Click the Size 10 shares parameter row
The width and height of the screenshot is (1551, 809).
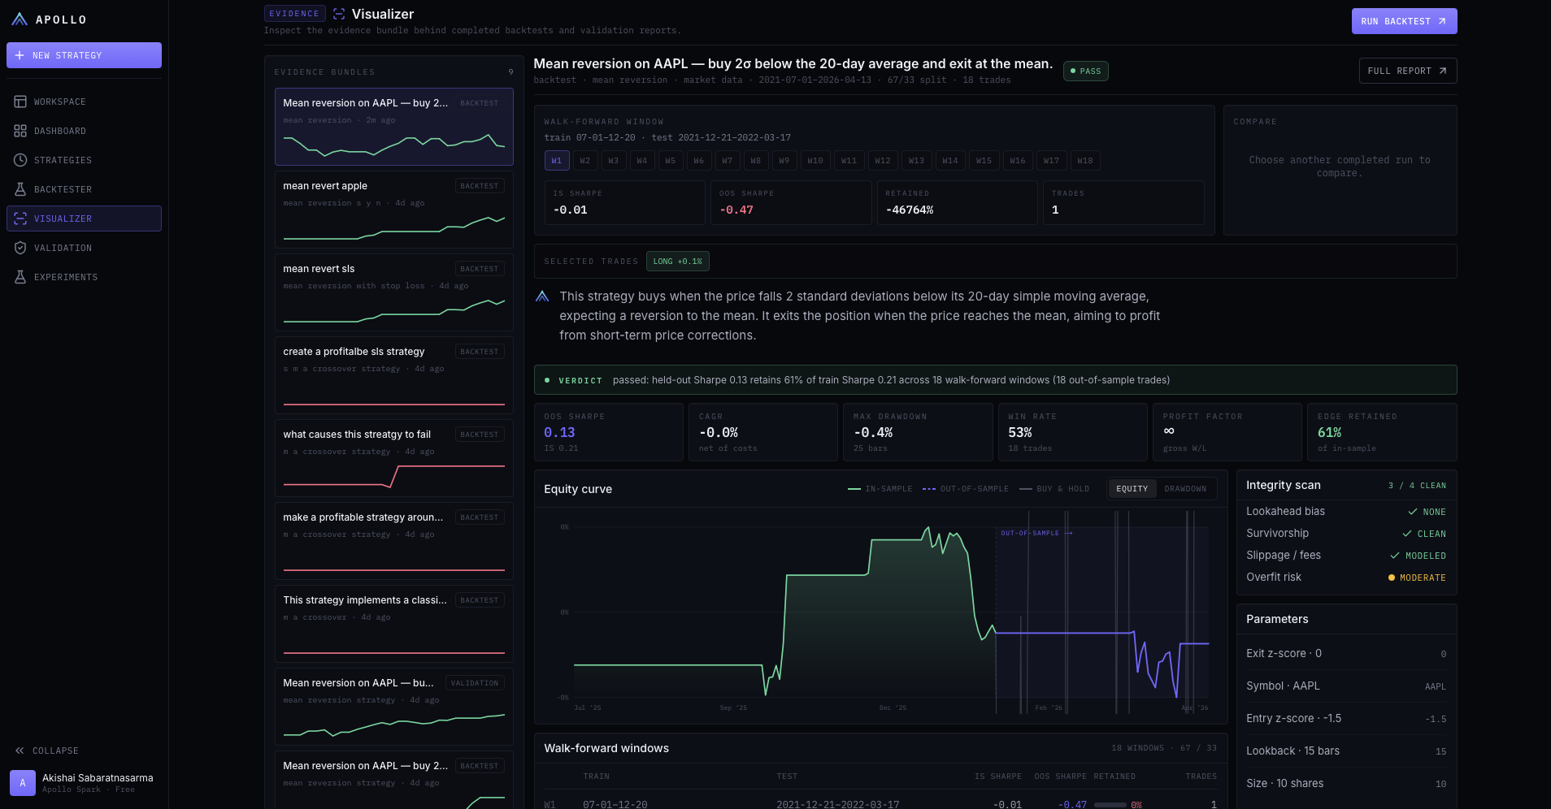point(1346,784)
